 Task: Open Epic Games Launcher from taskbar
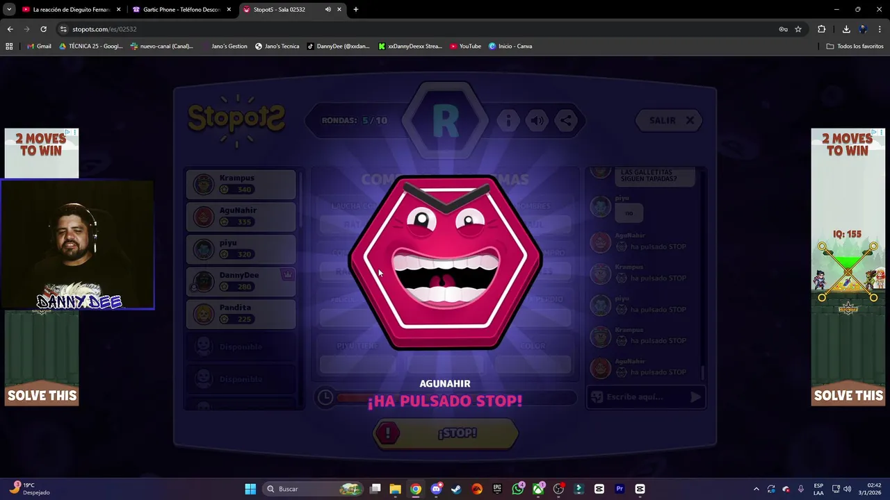(x=497, y=489)
